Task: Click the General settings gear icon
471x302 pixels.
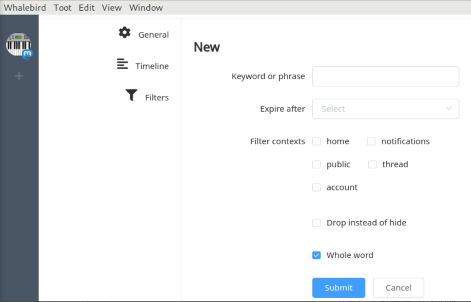Action: [125, 33]
